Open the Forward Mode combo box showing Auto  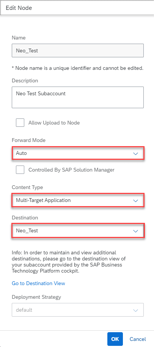tap(78, 153)
